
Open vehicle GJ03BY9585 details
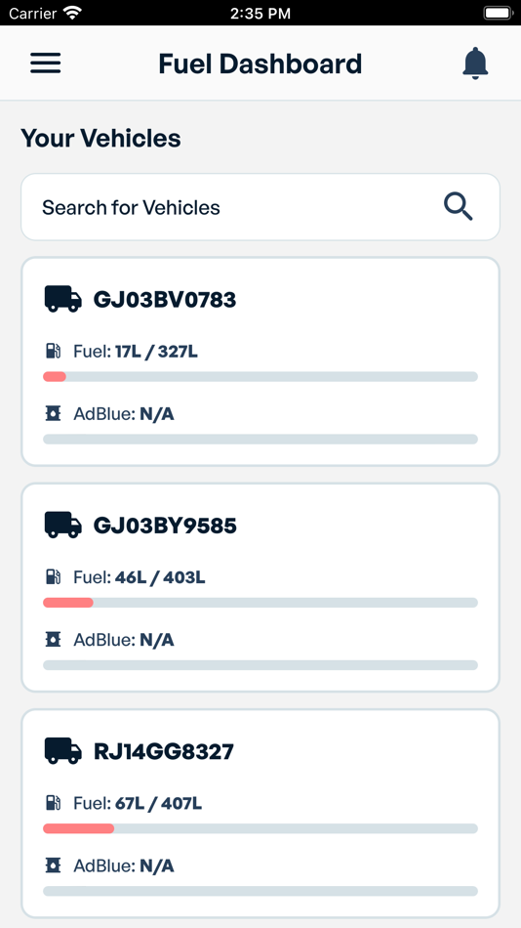click(x=260, y=588)
